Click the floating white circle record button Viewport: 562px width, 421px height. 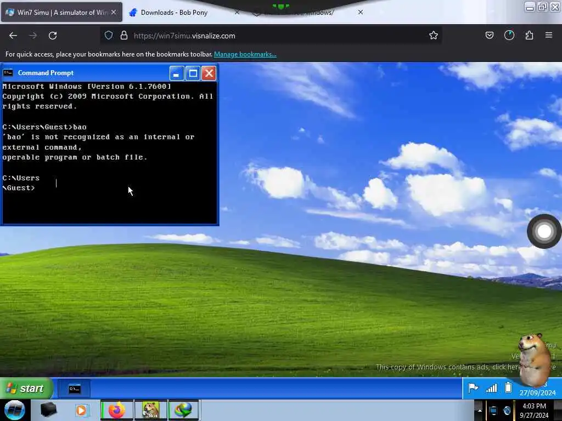(x=544, y=231)
